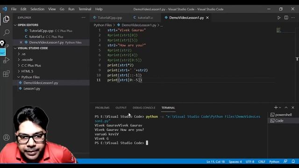Click the feedback icon in status bar

tap(285, 161)
